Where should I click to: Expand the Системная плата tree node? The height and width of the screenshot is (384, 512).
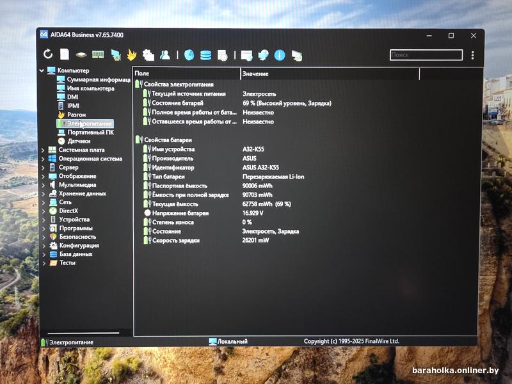tap(43, 150)
